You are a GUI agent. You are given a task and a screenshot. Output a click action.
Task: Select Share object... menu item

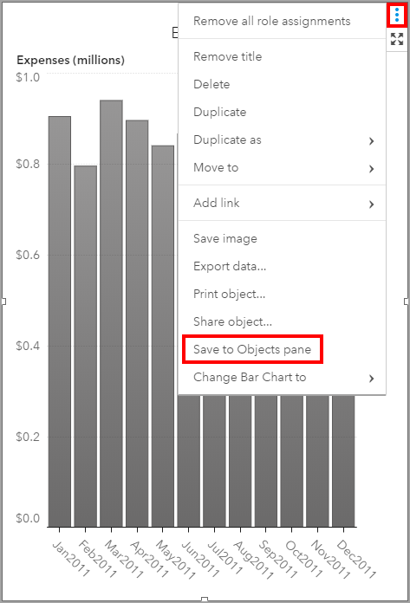tap(232, 321)
